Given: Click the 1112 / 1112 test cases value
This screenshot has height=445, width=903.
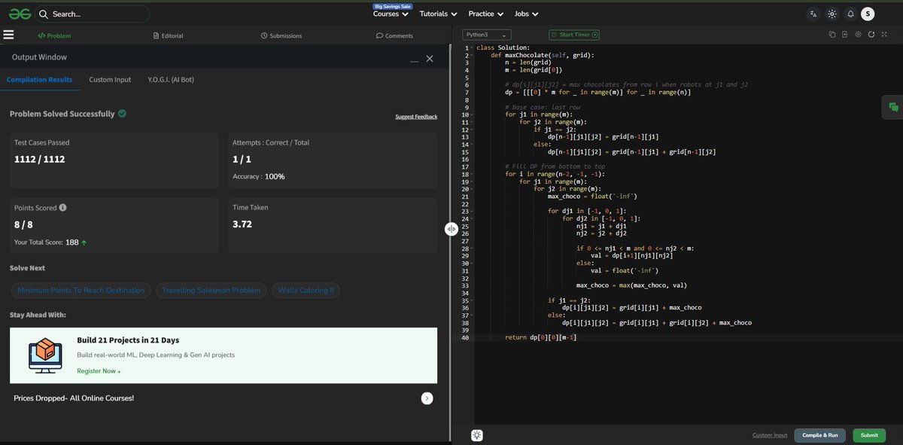Looking at the screenshot, I should tap(40, 159).
